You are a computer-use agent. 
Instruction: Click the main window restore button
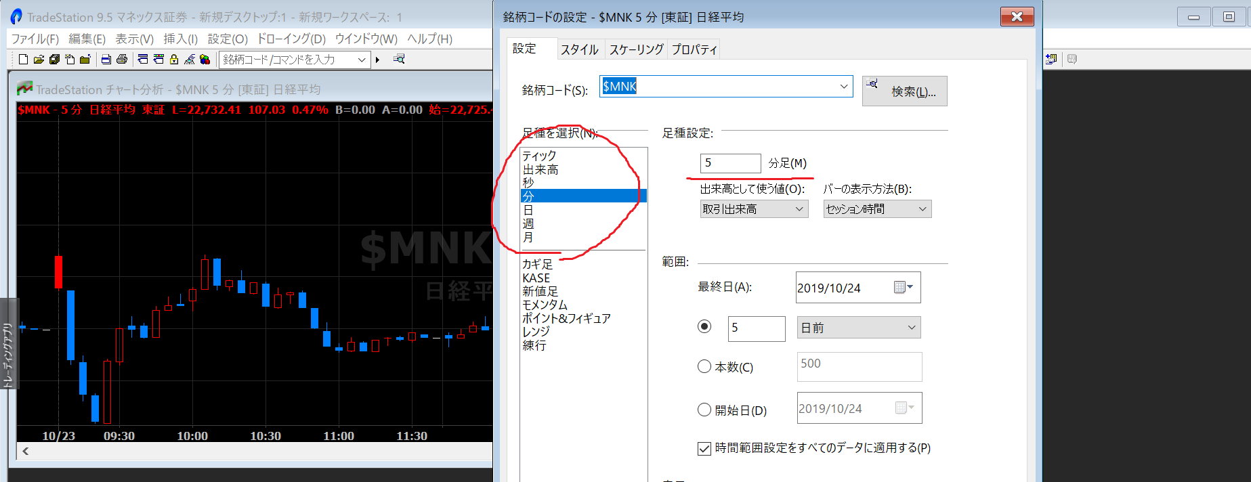coord(1229,17)
